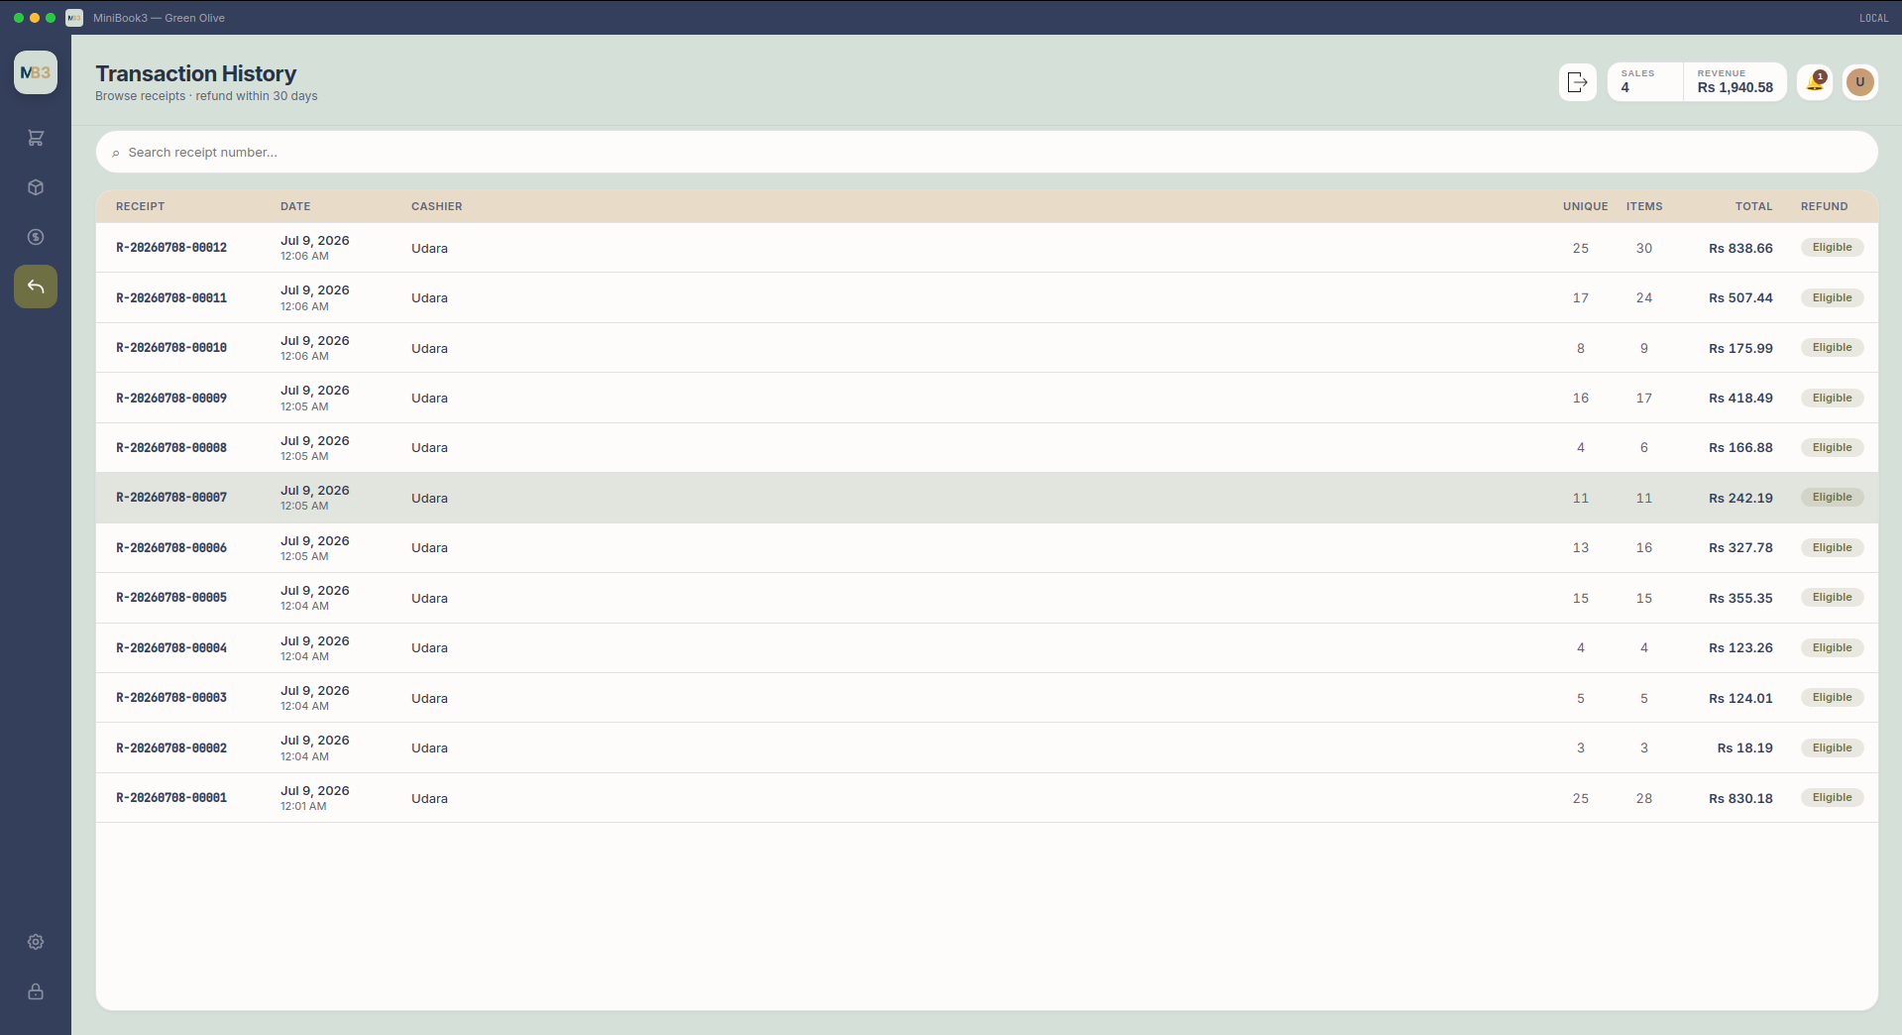The width and height of the screenshot is (1902, 1035).
Task: Open receipt R-20260708-00010
Action: (986, 348)
